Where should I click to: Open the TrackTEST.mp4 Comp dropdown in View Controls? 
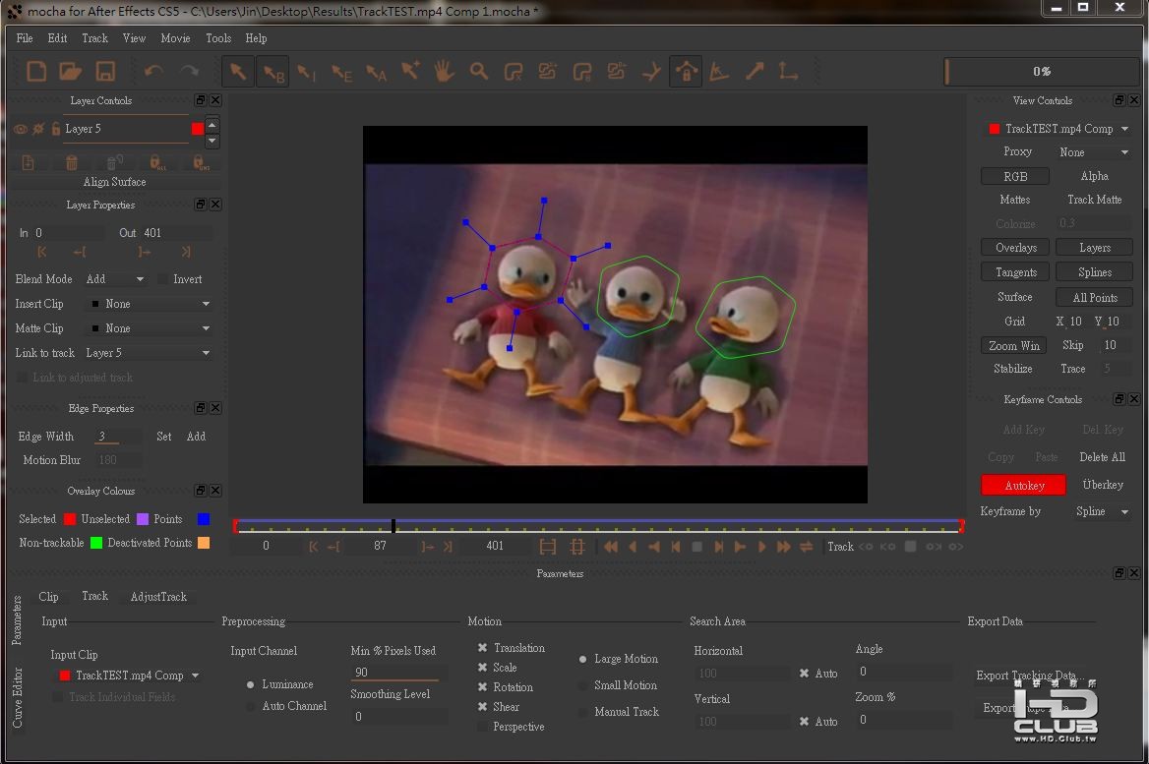[1058, 129]
